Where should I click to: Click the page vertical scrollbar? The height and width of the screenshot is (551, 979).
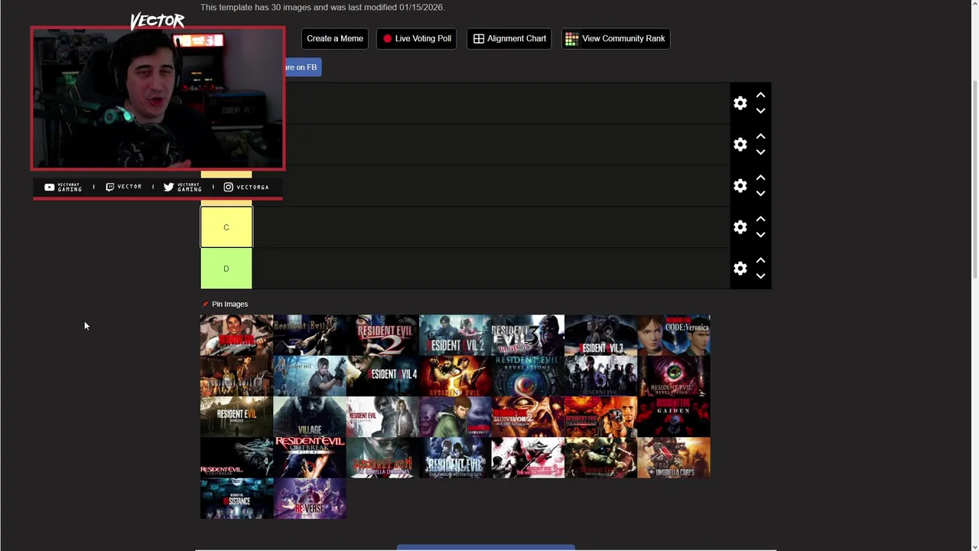974,178
